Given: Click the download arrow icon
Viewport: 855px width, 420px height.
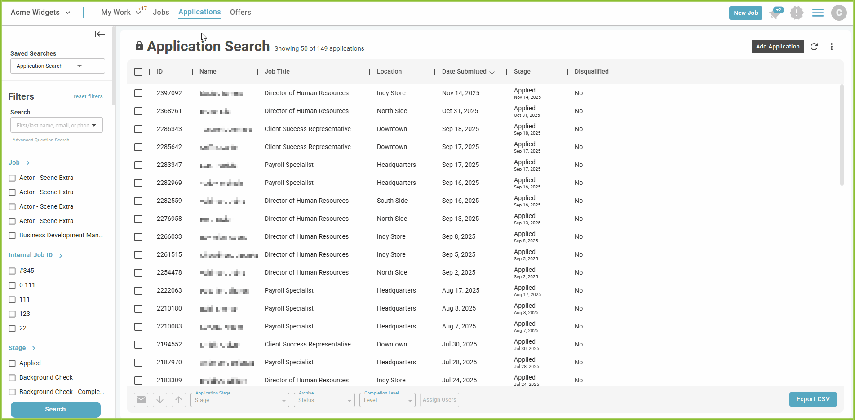Looking at the screenshot, I should pos(159,399).
